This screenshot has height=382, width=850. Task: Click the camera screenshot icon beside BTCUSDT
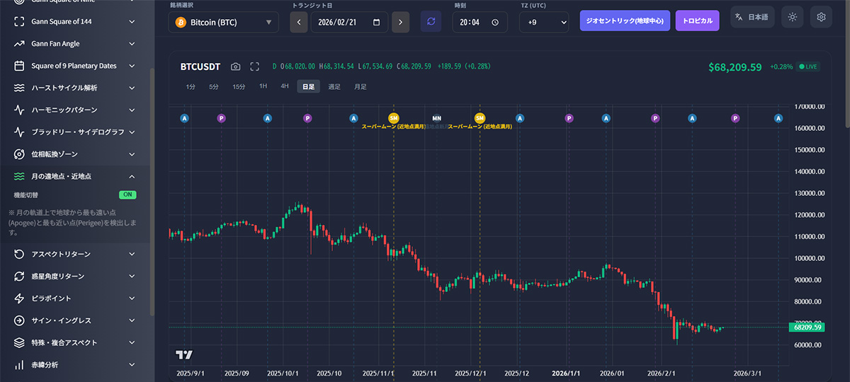pos(236,66)
